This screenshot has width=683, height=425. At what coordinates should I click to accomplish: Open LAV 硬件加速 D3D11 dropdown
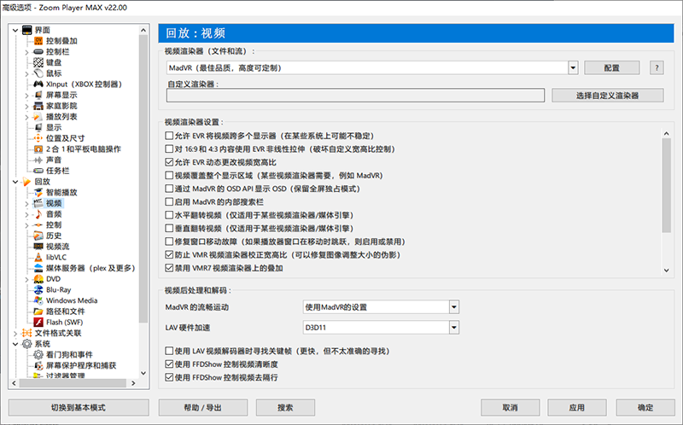pos(454,327)
